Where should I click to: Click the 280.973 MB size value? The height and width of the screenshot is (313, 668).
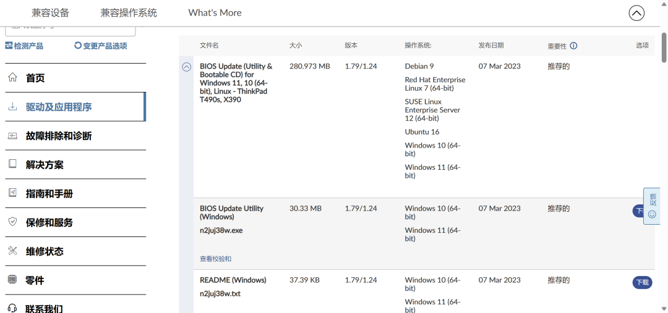[x=310, y=66]
